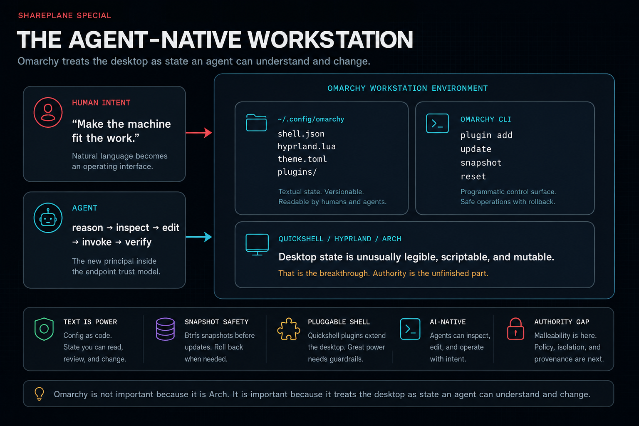Click the SHAREPLANE SPECIAL label

(x=64, y=15)
